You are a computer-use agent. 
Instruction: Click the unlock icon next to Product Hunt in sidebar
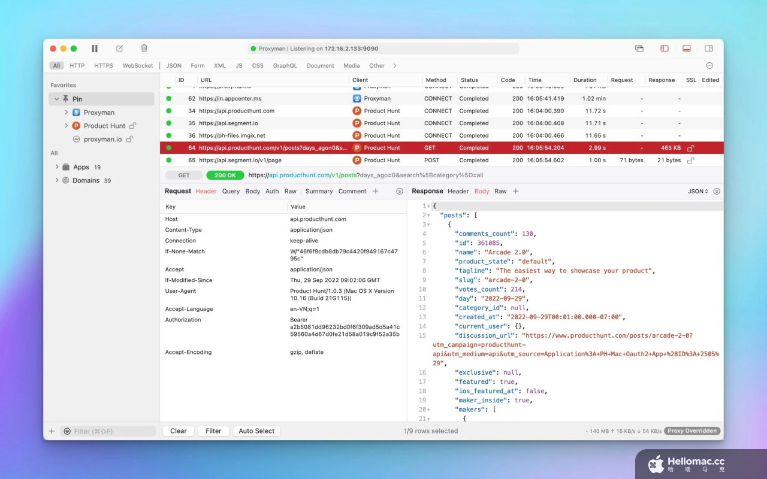(x=133, y=126)
